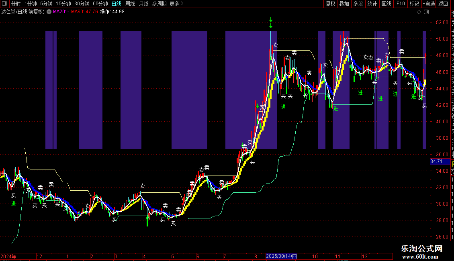Image resolution: width=454 pixels, height=261 pixels.
Task: Expand the 更多 periods menu
Action: pyautogui.click(x=176, y=4)
